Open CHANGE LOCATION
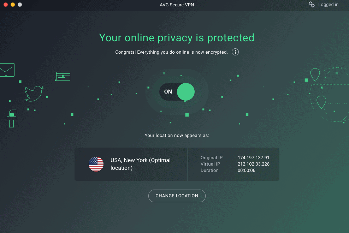The image size is (349, 233). 177,196
